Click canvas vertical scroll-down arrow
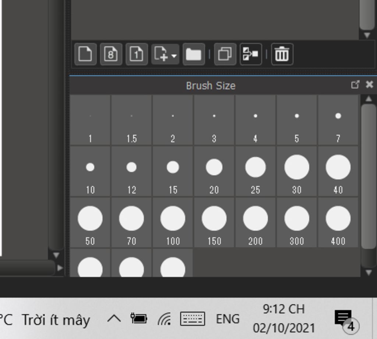This screenshot has width=377, height=339. click(56, 255)
